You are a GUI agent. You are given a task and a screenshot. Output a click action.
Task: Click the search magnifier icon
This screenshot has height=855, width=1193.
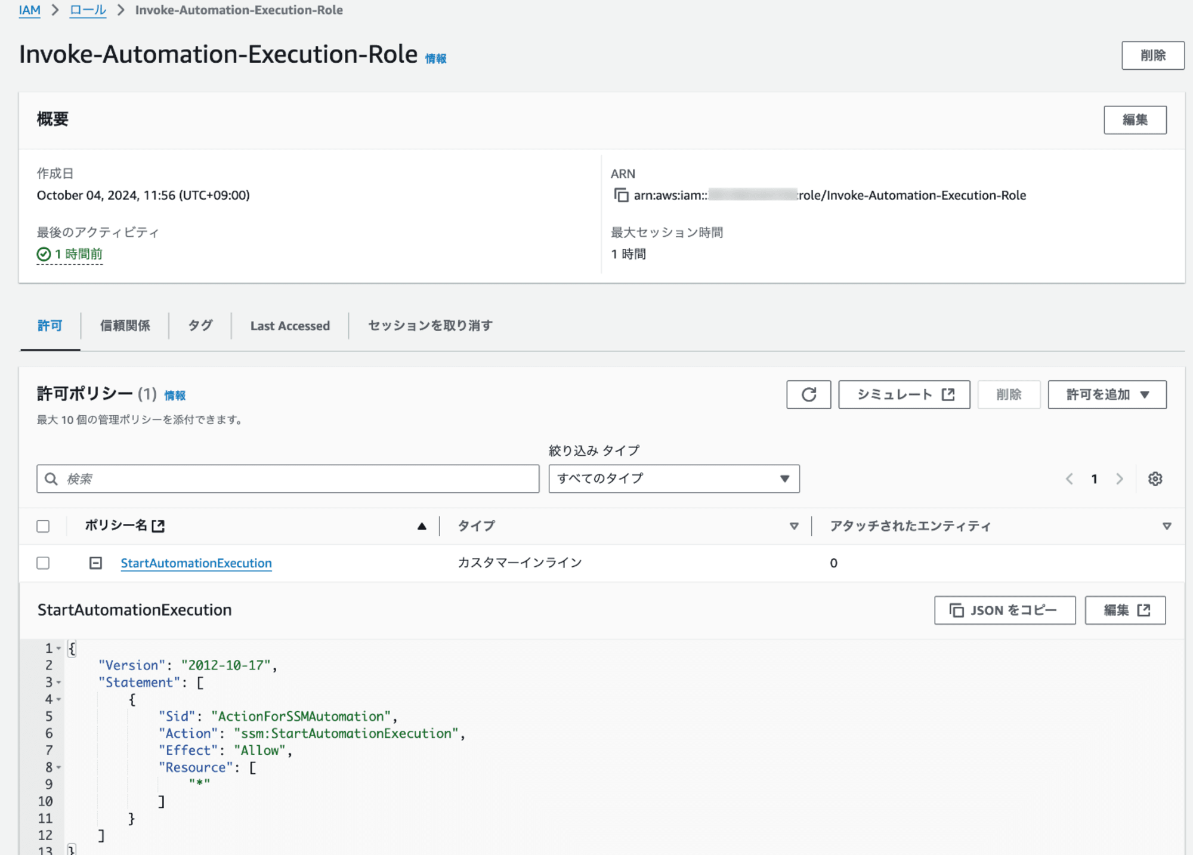[51, 479]
